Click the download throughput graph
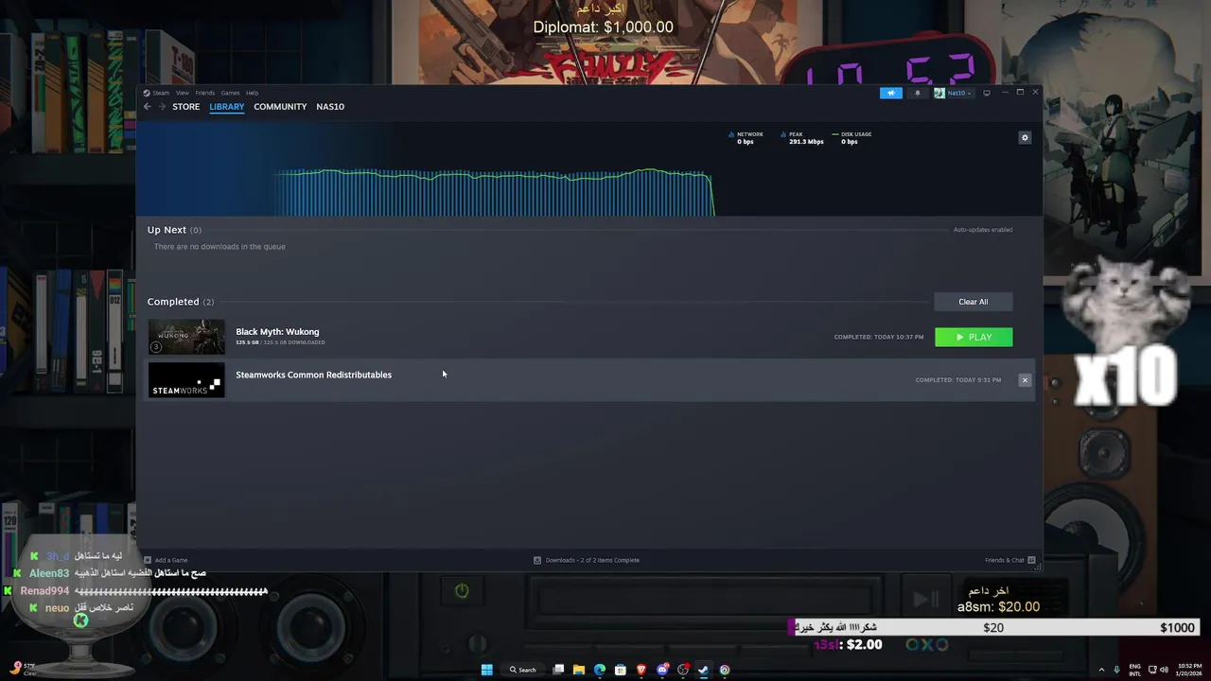 pyautogui.click(x=492, y=193)
